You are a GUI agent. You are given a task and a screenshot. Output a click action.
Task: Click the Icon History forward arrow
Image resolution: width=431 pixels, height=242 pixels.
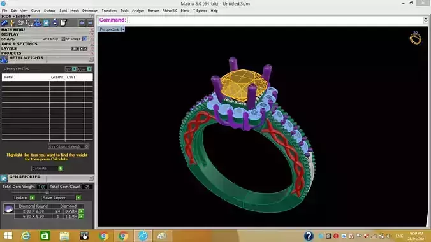point(90,23)
